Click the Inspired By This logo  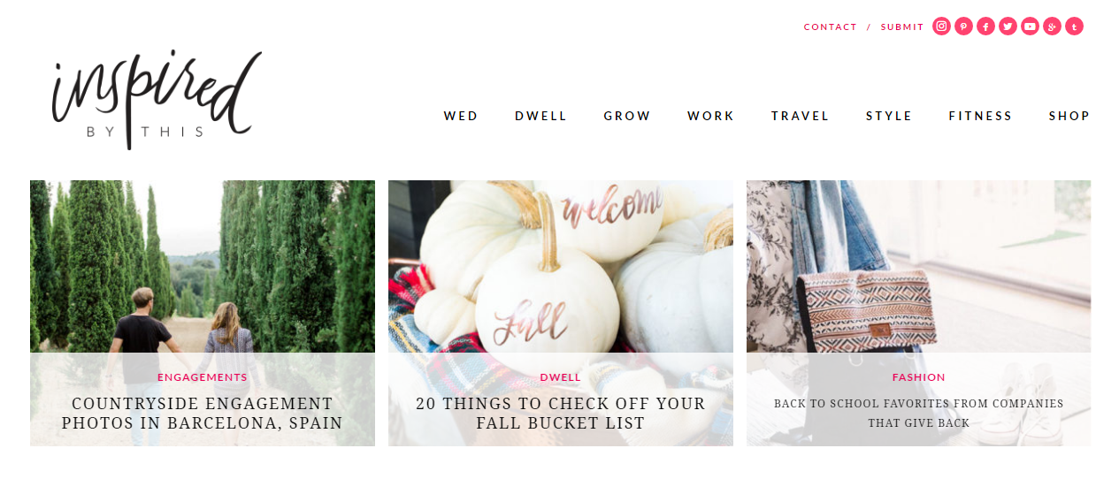tap(157, 99)
